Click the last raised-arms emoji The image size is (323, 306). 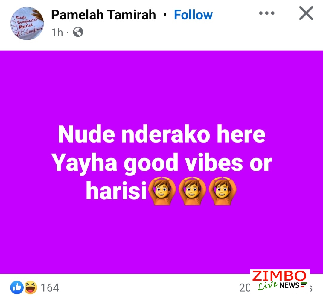tap(223, 191)
